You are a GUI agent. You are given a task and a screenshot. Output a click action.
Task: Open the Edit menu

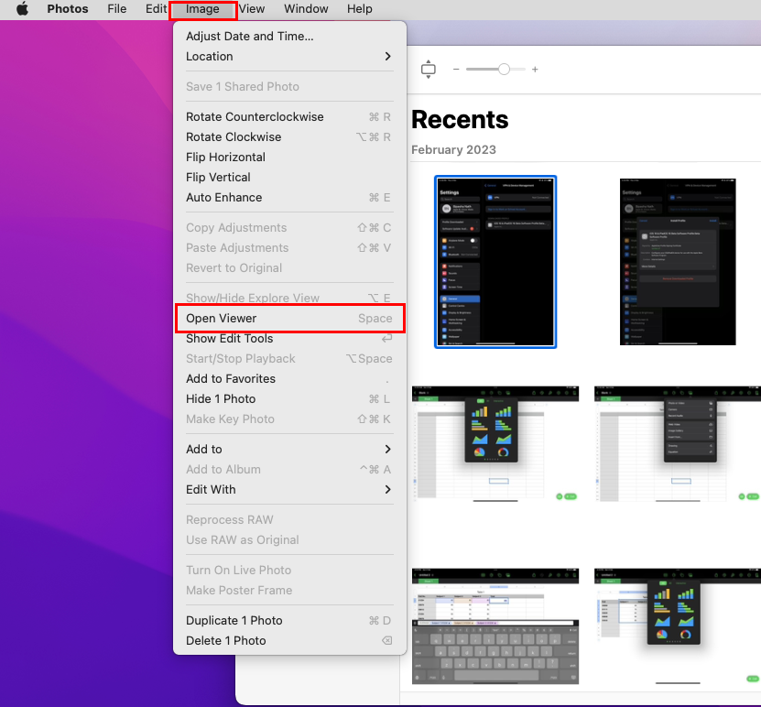(x=156, y=9)
